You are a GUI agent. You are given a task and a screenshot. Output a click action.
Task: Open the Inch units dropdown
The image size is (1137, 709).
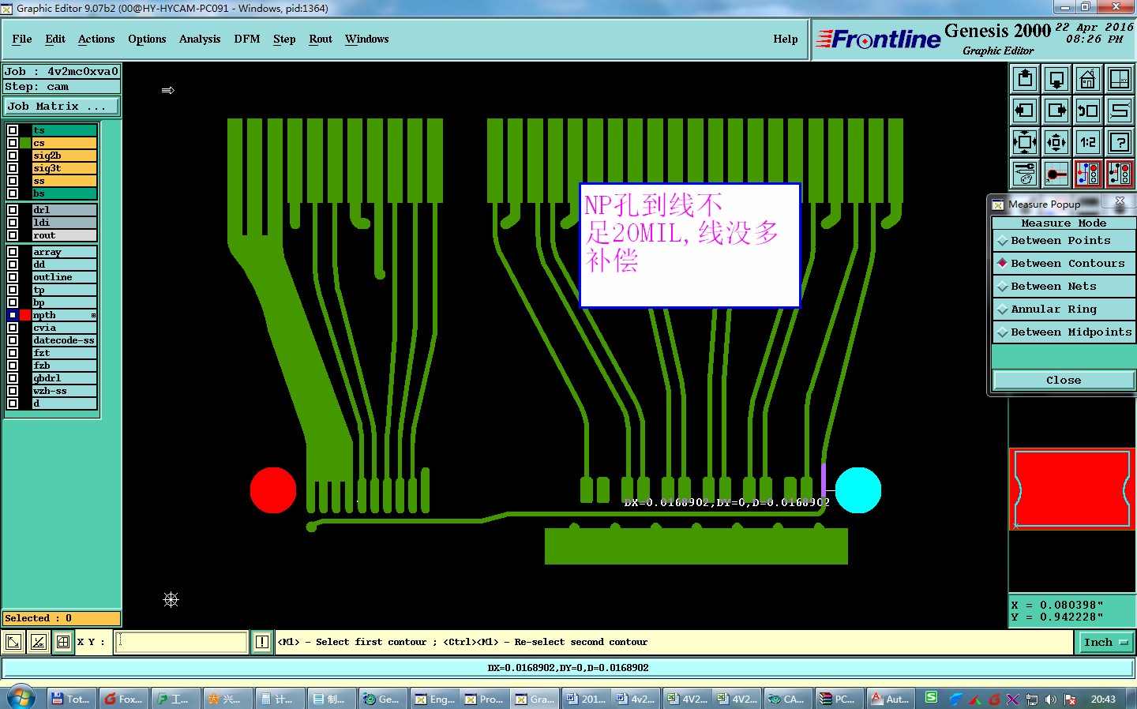pos(1105,643)
